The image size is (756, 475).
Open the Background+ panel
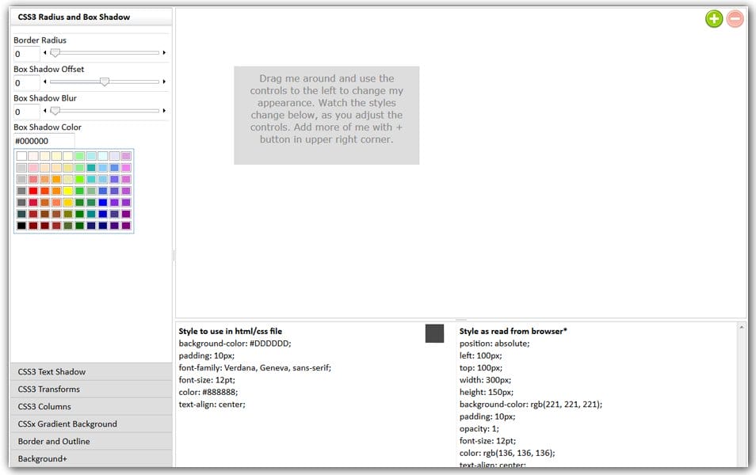pyautogui.click(x=90, y=459)
